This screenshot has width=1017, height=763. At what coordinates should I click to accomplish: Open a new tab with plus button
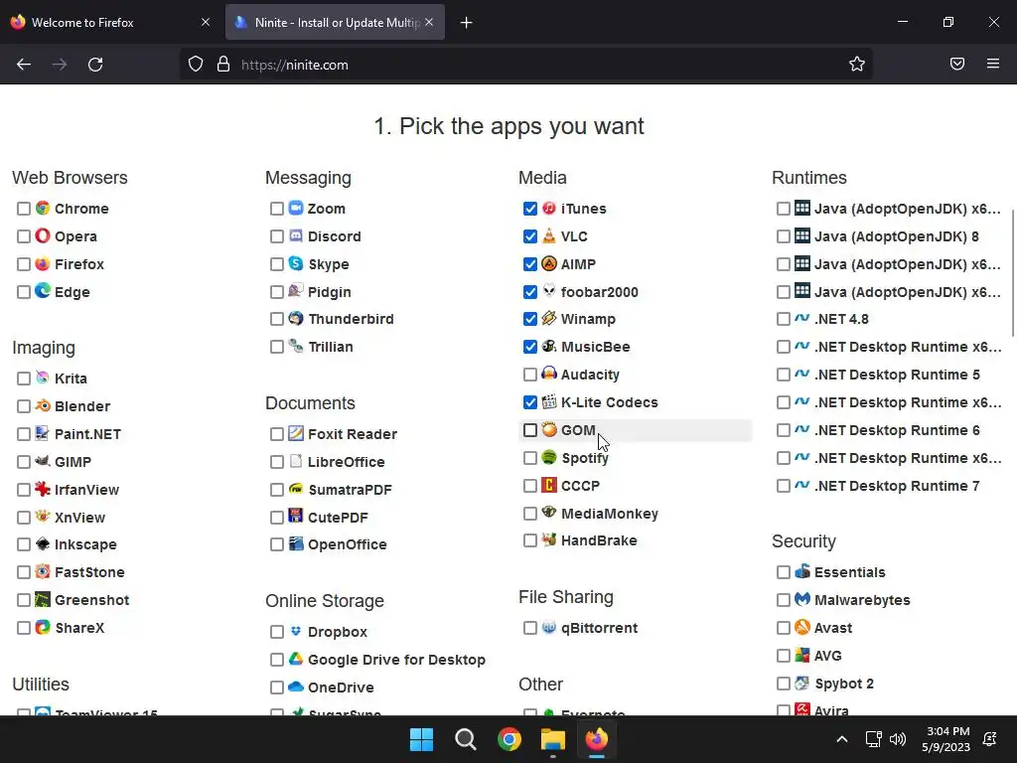467,23
